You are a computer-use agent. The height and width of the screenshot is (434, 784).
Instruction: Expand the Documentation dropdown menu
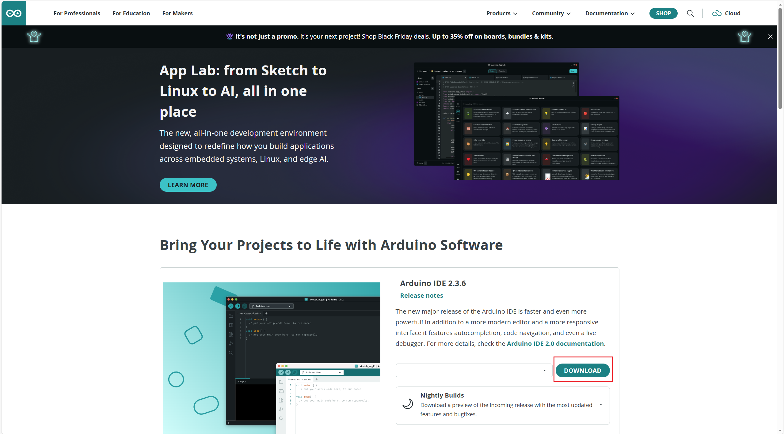coord(610,13)
